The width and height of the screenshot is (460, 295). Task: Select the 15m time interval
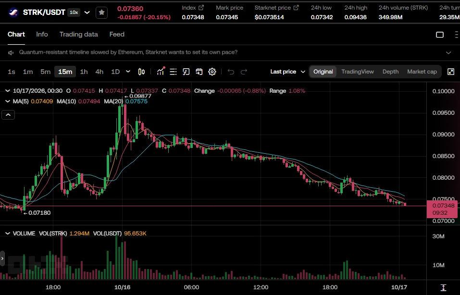pos(65,72)
